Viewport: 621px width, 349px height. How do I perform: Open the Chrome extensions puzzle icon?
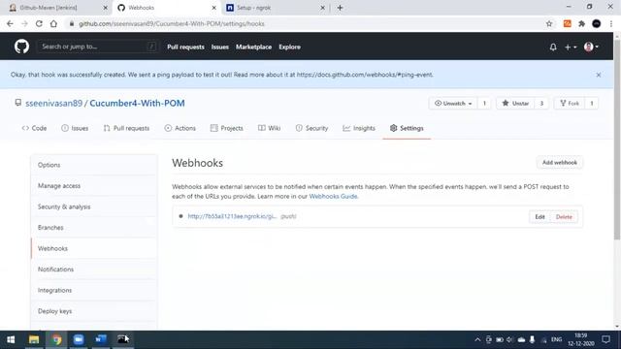581,23
